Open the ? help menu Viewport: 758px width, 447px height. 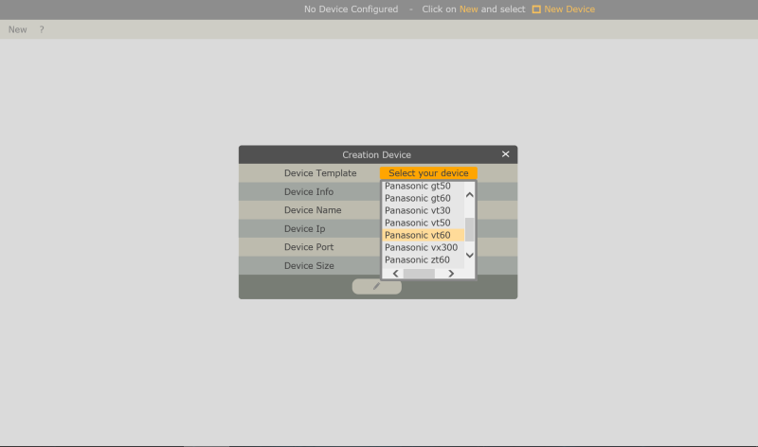(x=42, y=29)
